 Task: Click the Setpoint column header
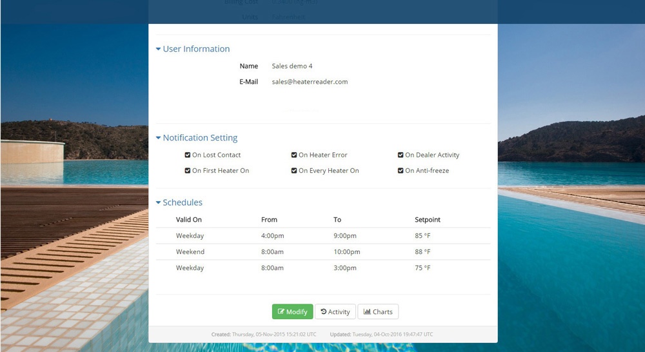[428, 220]
